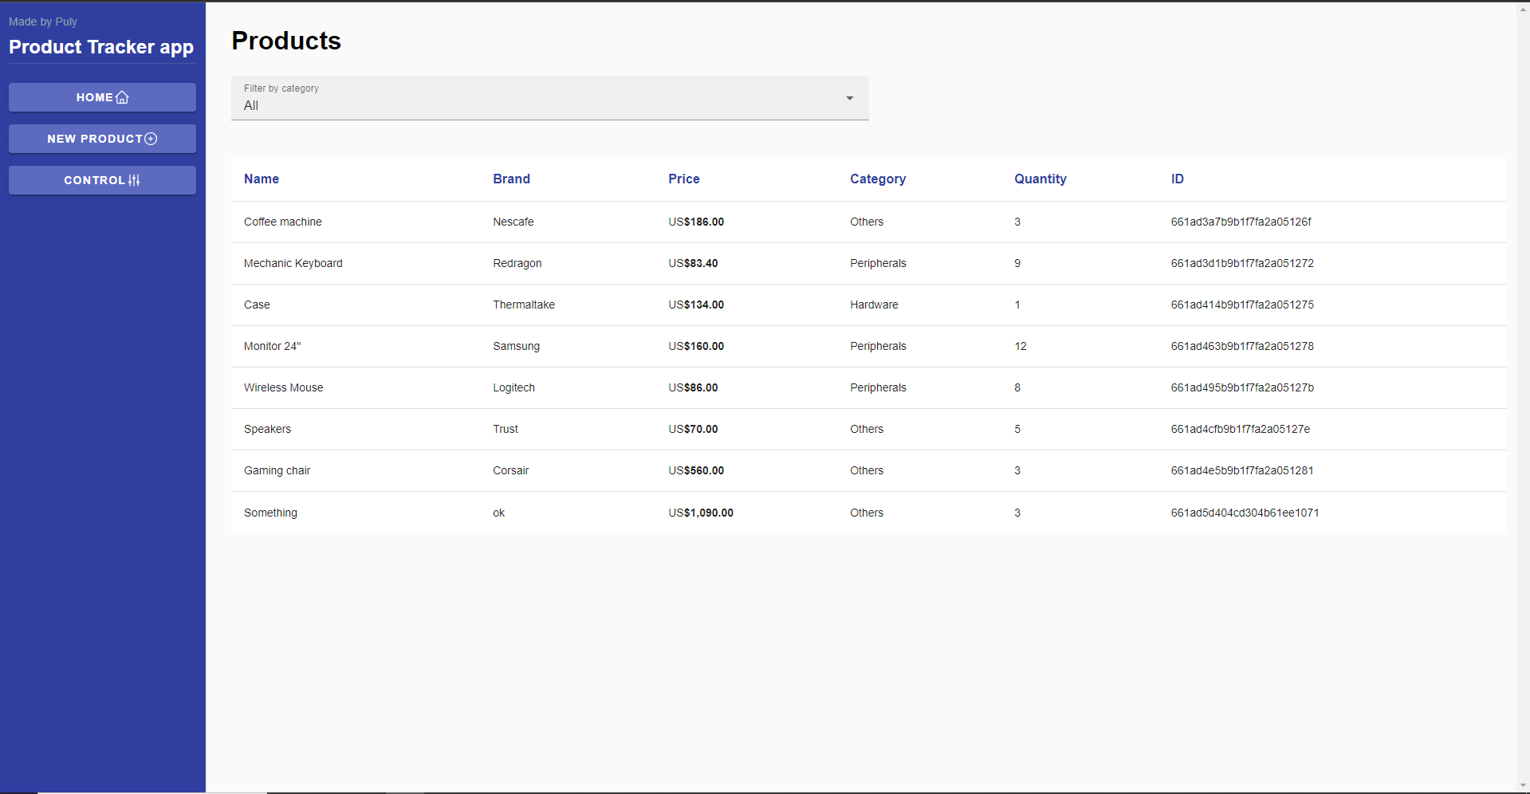This screenshot has height=794, width=1530.
Task: Click the plus circle icon on NEW PRODUCT
Action: [151, 138]
